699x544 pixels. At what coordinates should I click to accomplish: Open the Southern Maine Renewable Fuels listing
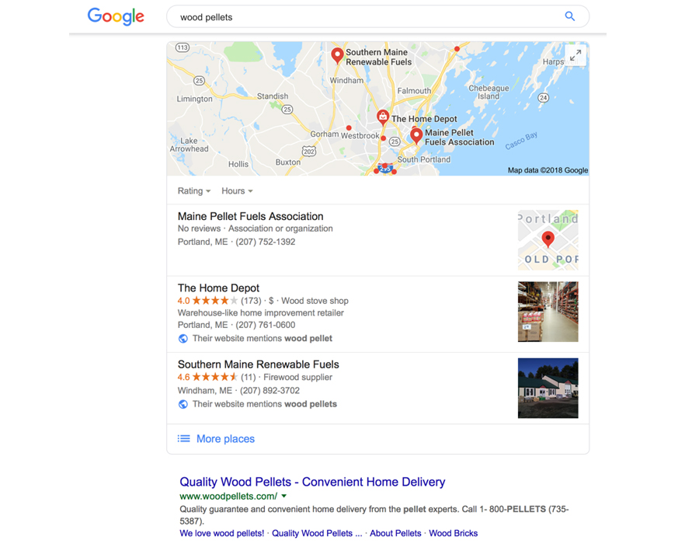pos(258,364)
